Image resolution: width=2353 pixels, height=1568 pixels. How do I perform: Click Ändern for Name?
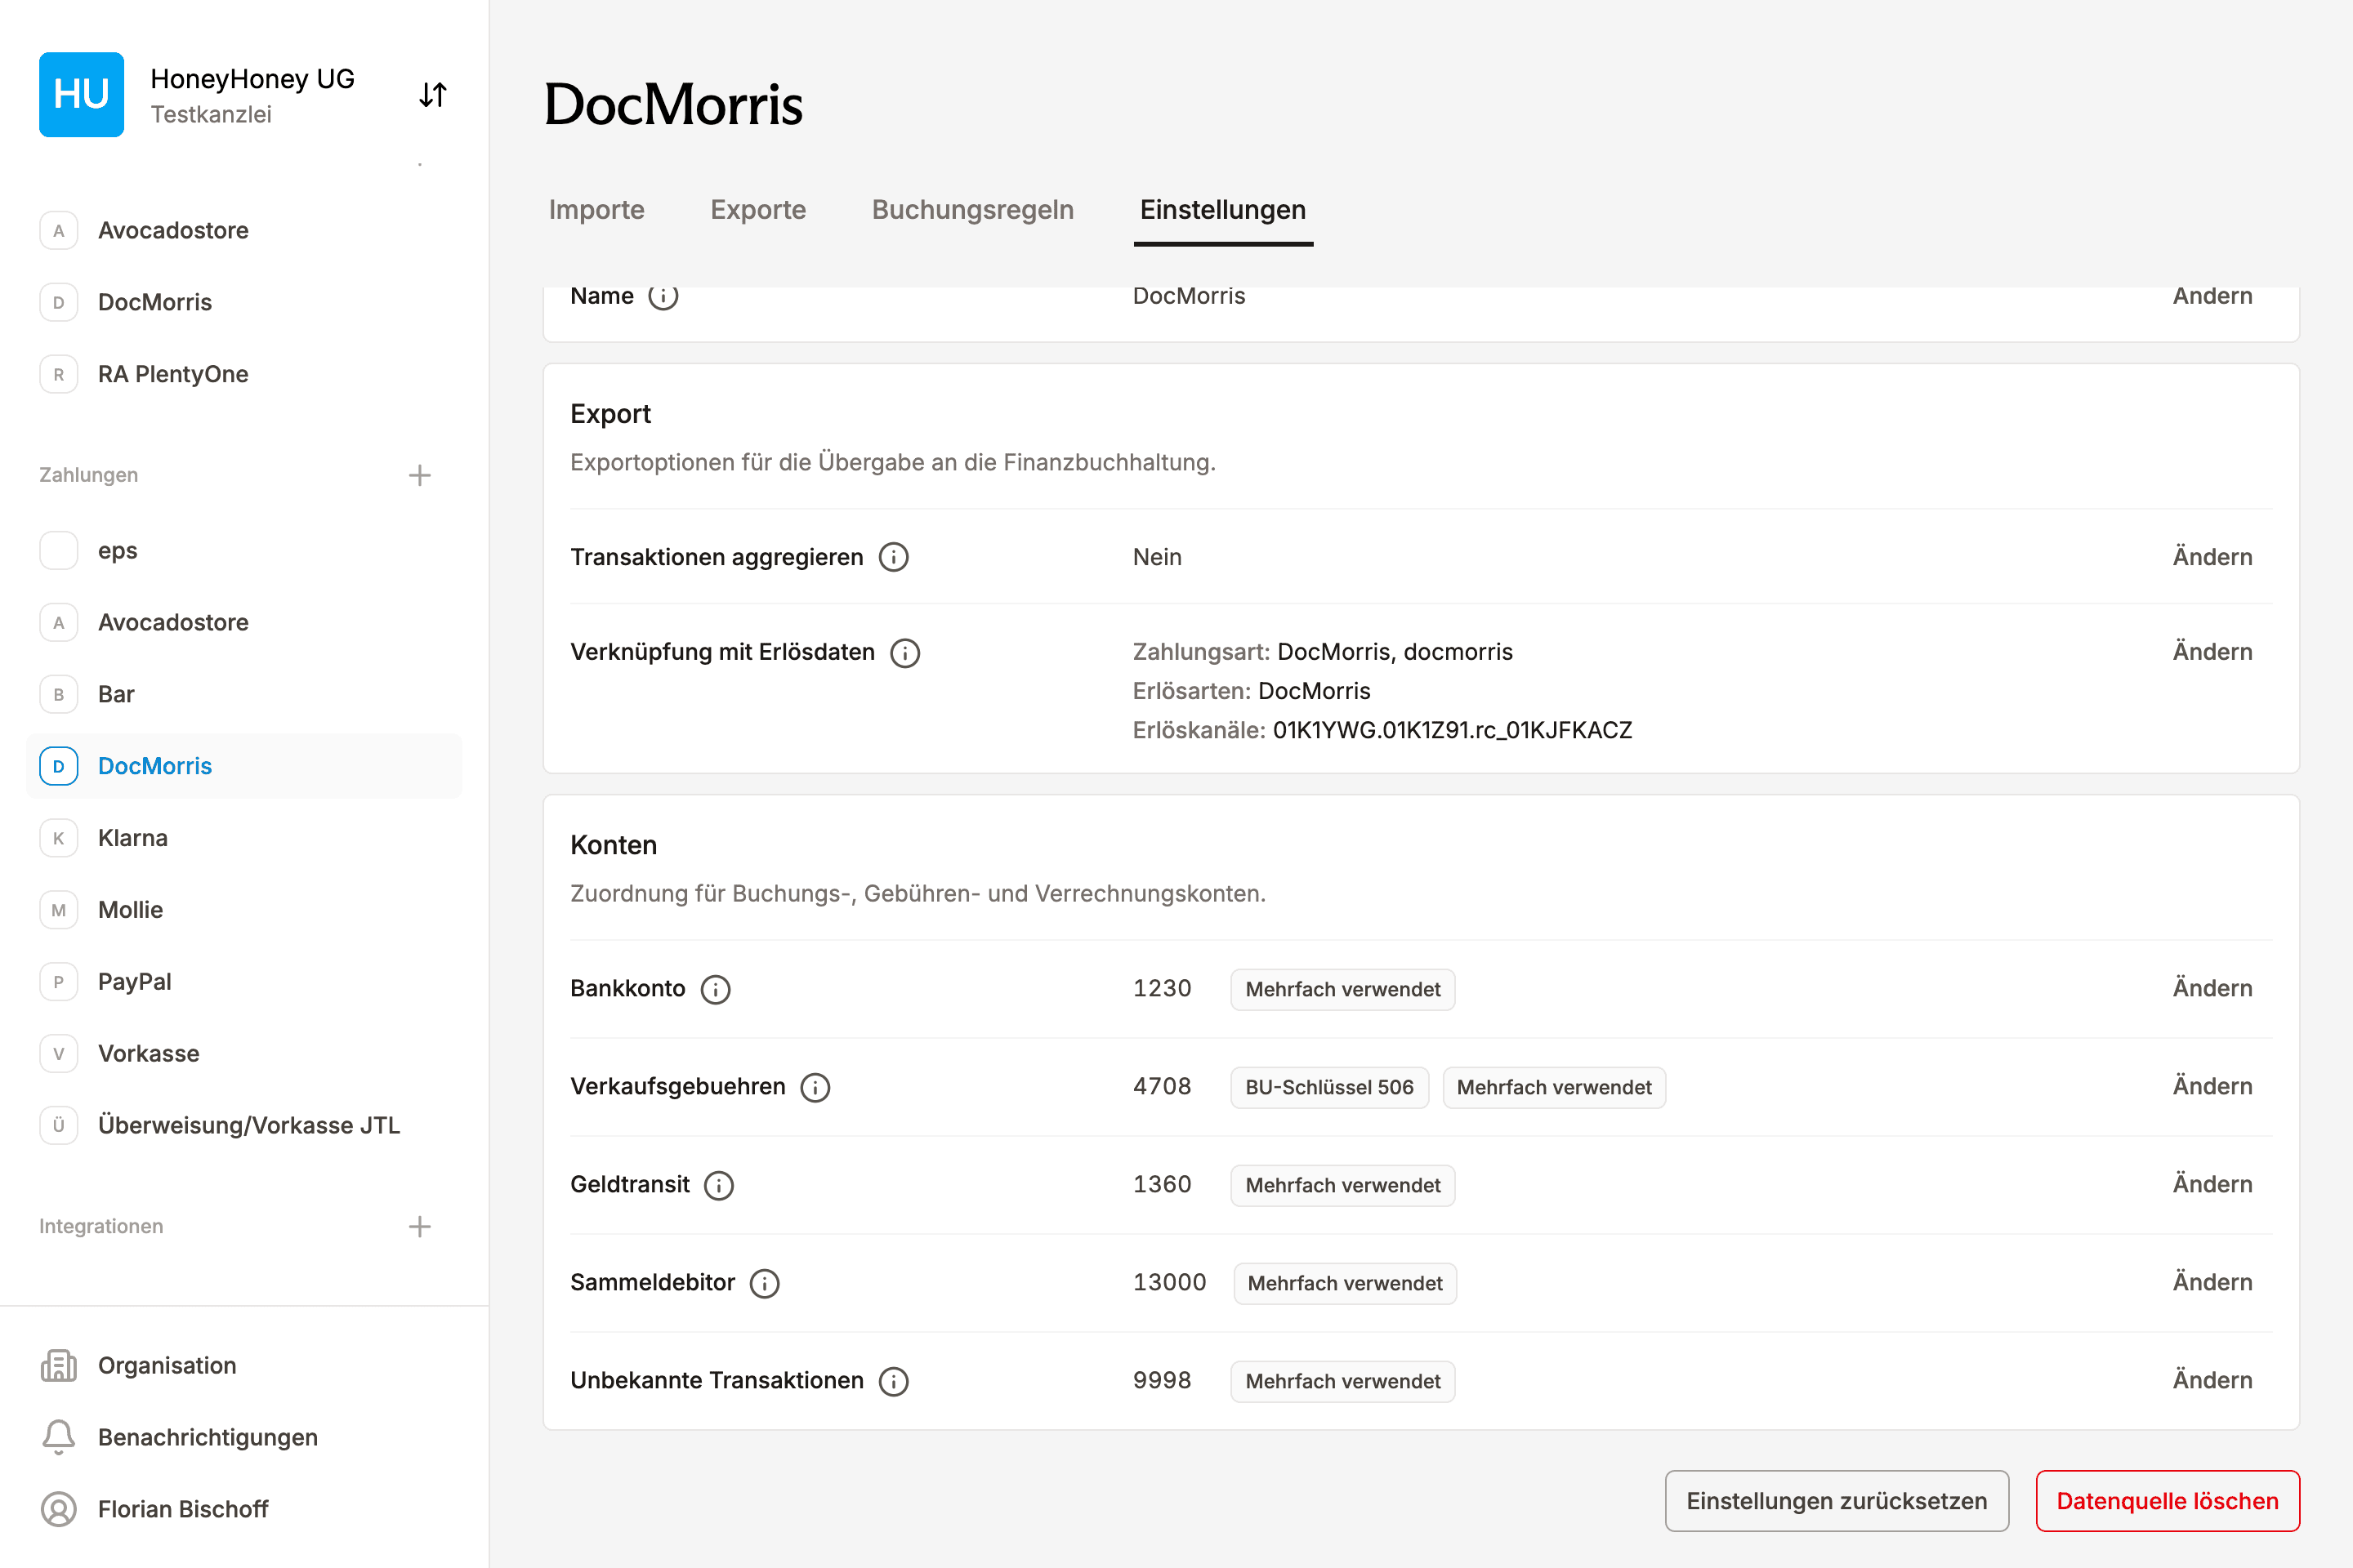coord(2212,297)
